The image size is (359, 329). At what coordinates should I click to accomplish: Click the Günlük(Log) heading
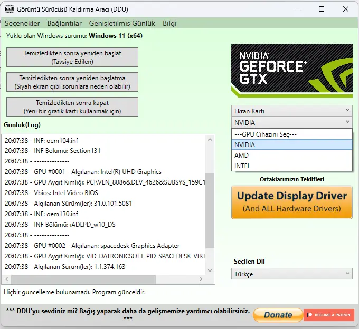[x=22, y=125]
